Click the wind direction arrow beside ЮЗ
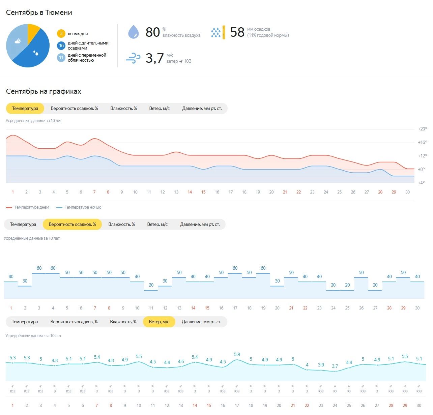The width and height of the screenshot is (433, 415). click(x=181, y=61)
